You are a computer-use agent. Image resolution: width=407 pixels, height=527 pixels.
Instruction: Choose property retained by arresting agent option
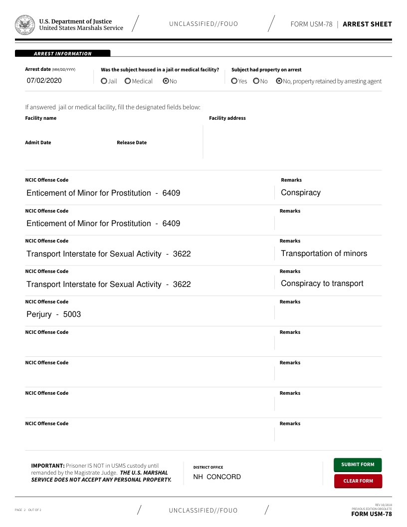279,81
